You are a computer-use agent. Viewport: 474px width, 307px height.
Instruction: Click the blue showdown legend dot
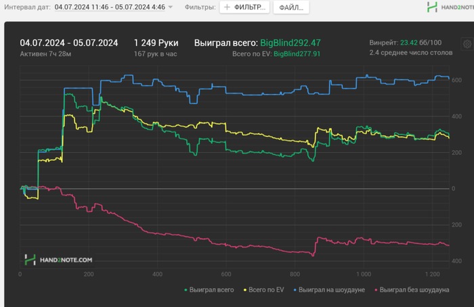click(295, 290)
